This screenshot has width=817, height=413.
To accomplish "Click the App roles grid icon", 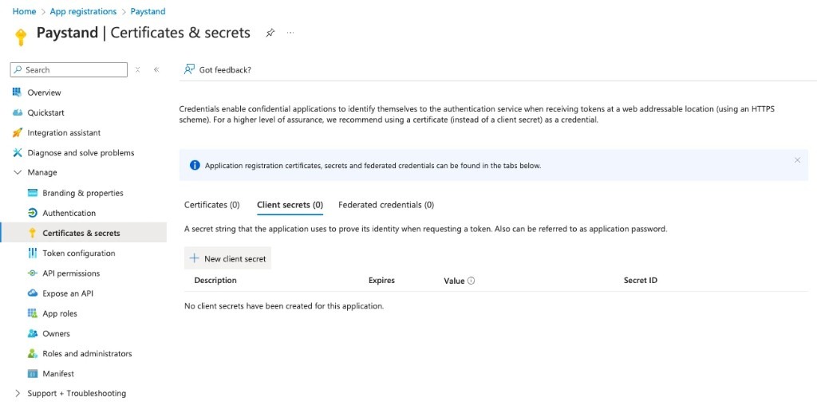I will pyautogui.click(x=32, y=313).
